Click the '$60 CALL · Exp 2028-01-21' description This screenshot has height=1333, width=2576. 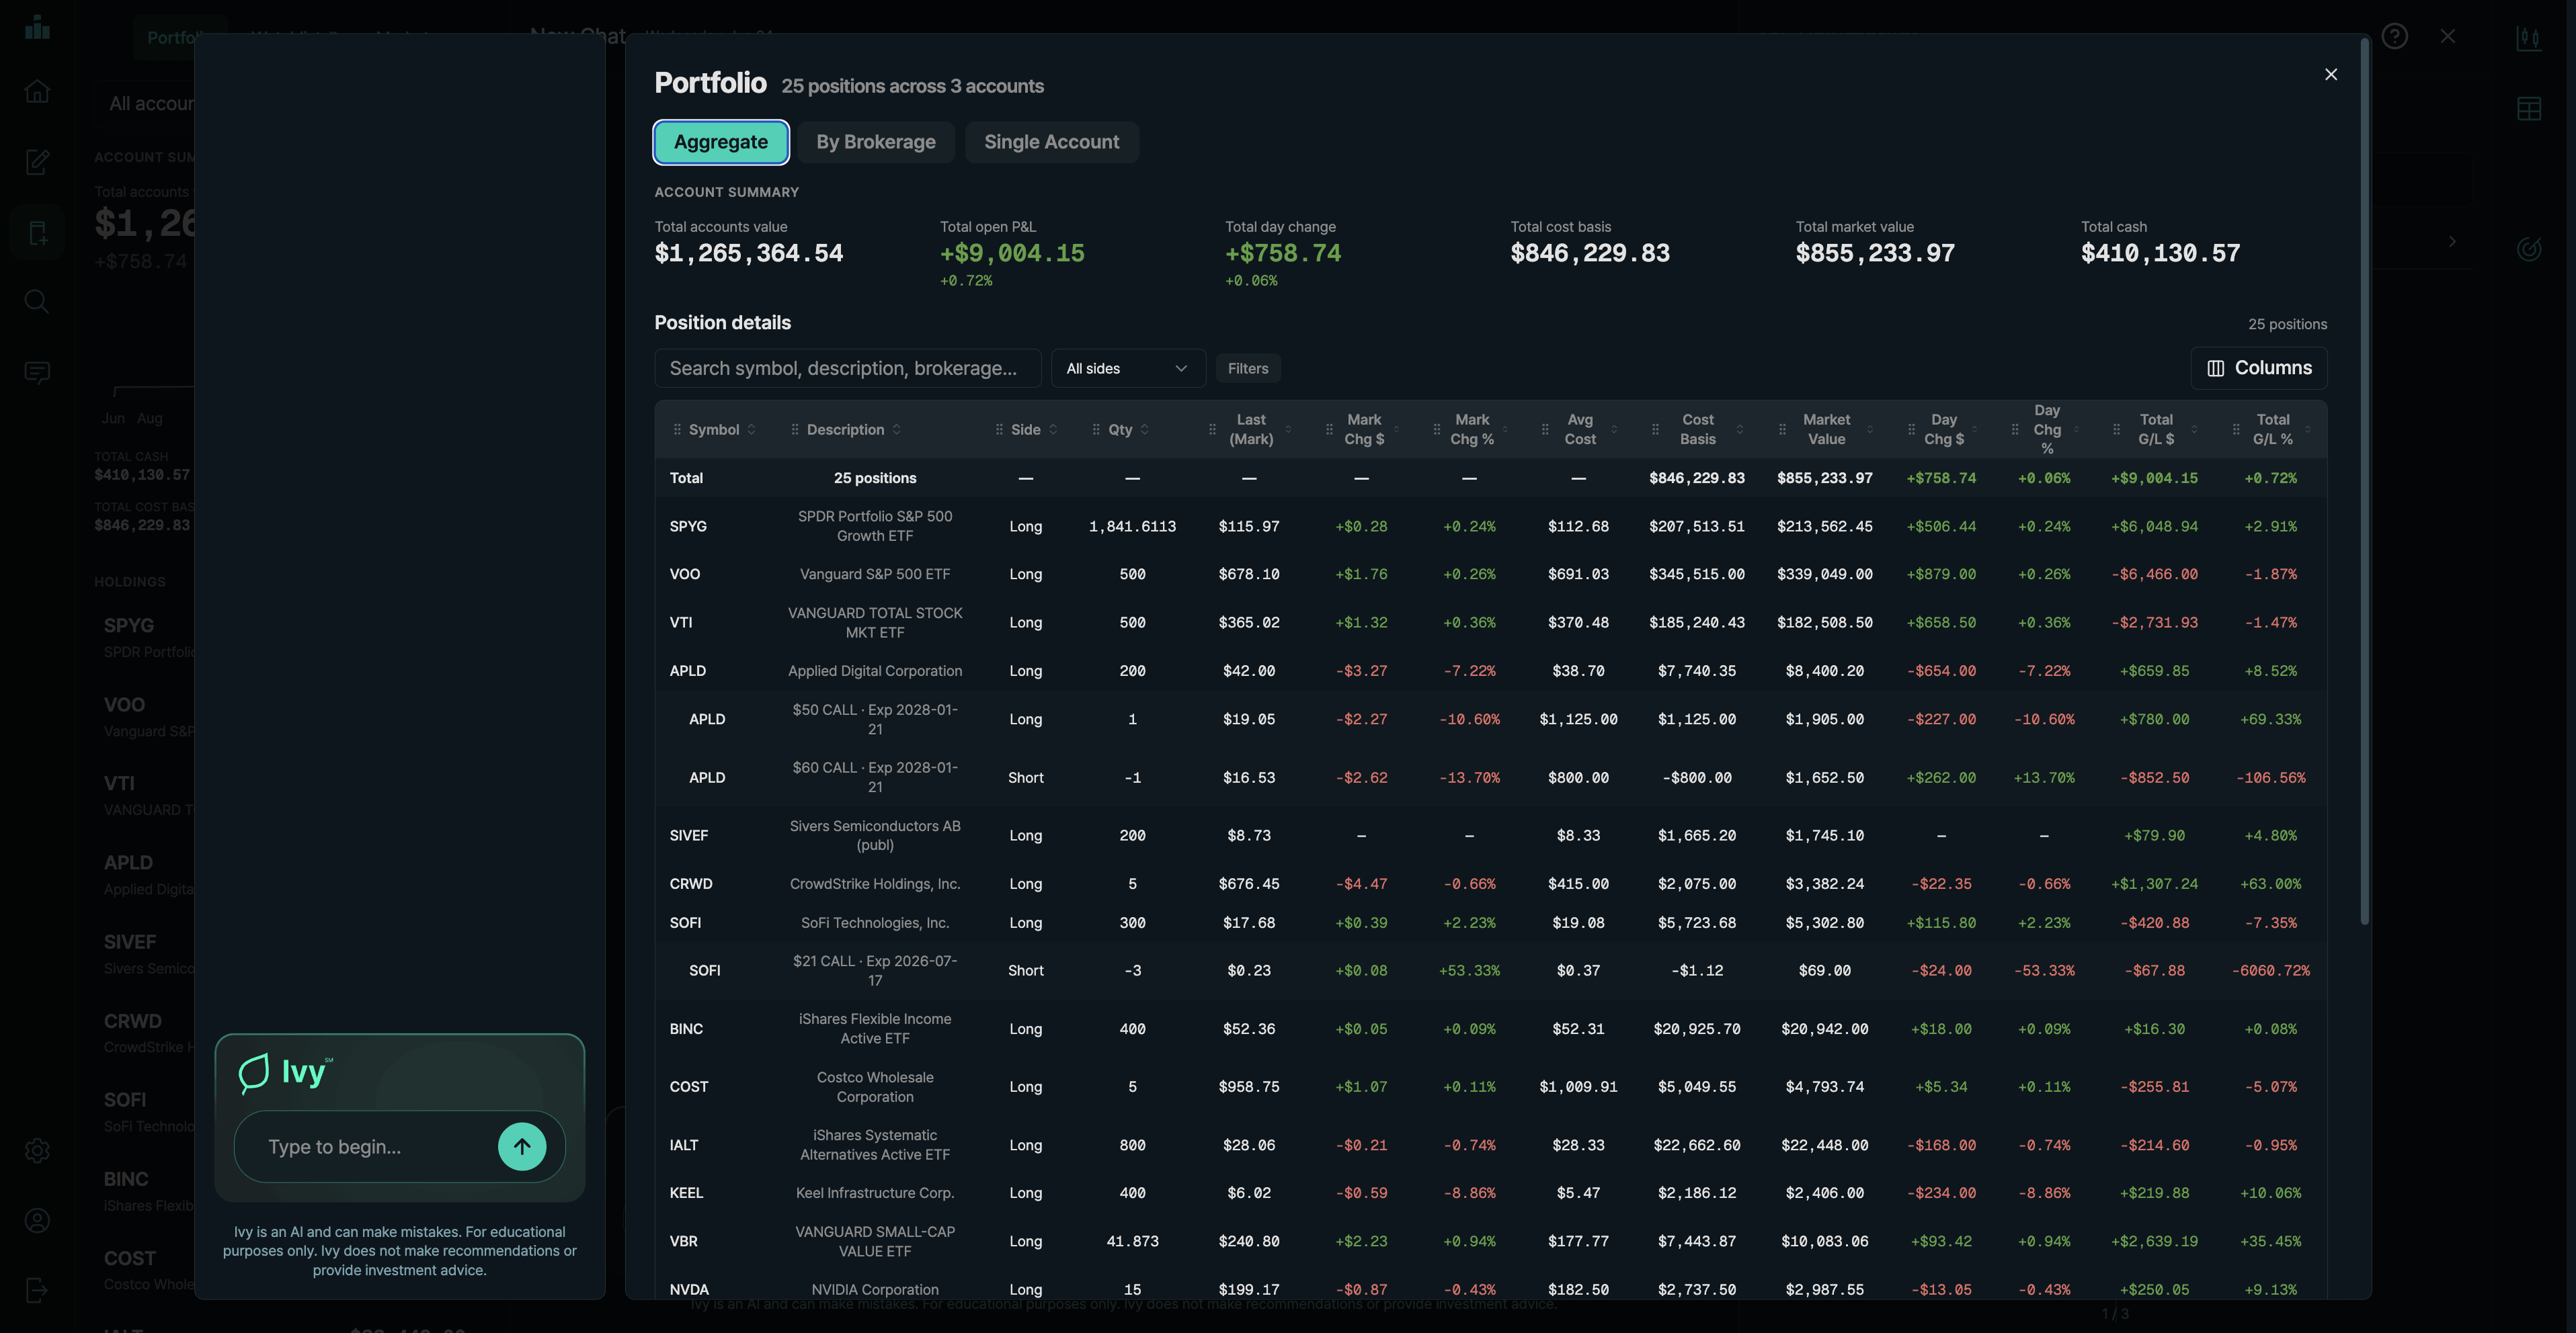tap(875, 777)
